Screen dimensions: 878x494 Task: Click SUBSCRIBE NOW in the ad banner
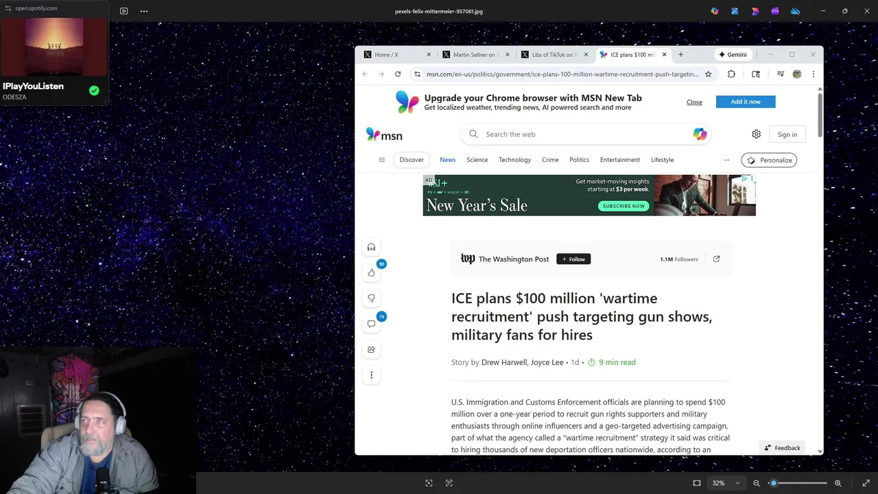coord(624,206)
